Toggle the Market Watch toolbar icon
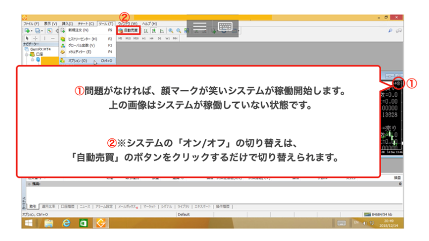Screen dimensions: 429x241 coord(49,30)
